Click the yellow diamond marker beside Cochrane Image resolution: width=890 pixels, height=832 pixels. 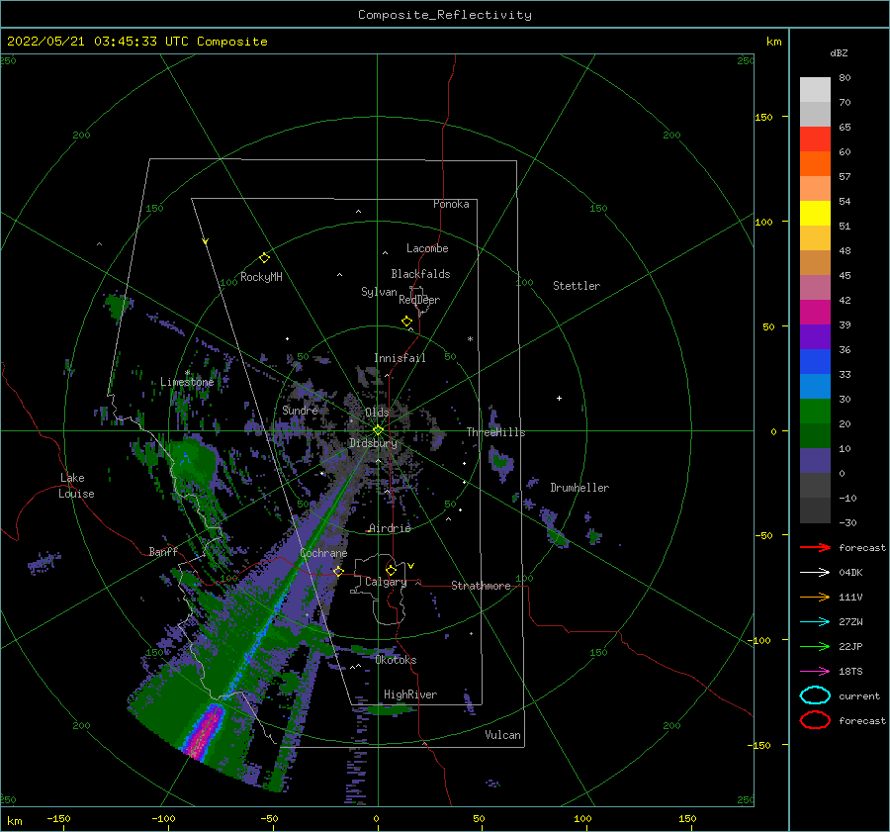[x=338, y=571]
